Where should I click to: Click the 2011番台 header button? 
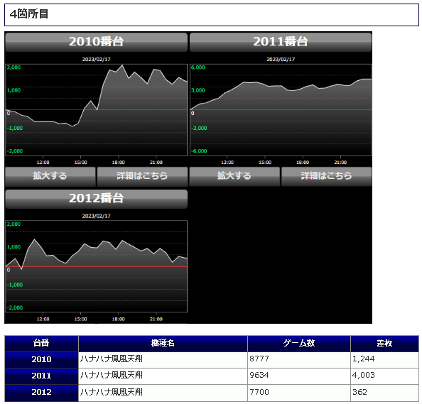(x=281, y=42)
